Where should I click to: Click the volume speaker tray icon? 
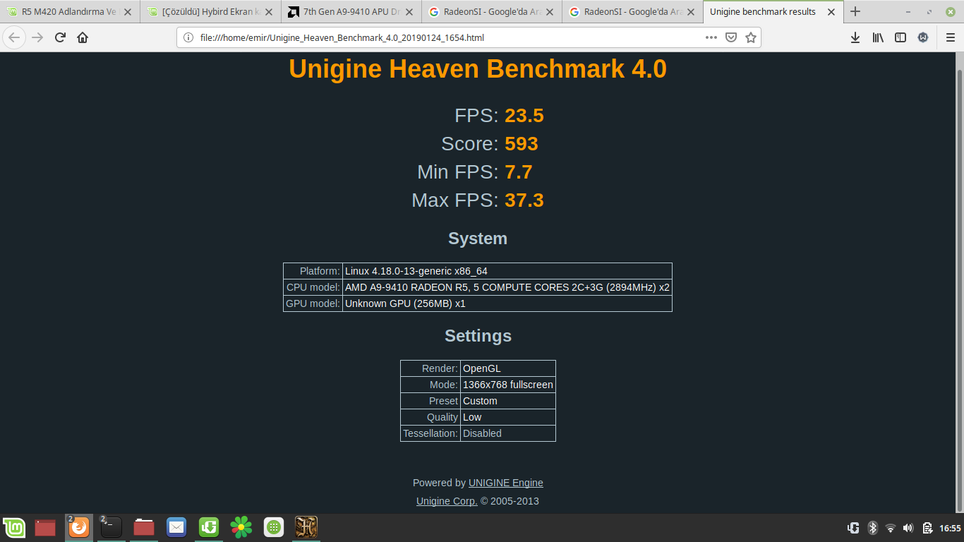pyautogui.click(x=908, y=528)
